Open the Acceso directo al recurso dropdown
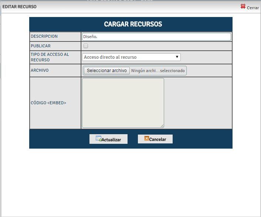The image size is (261, 217). 131,57
